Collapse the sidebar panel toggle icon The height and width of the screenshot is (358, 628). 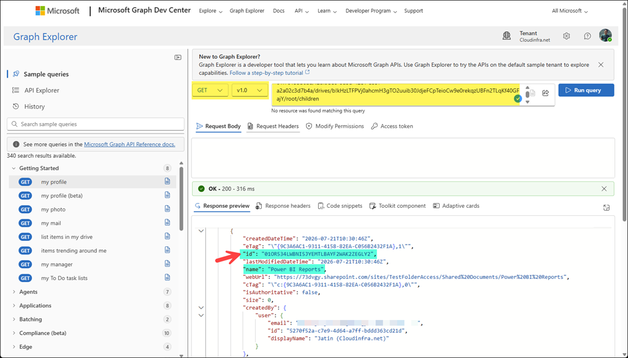[178, 57]
